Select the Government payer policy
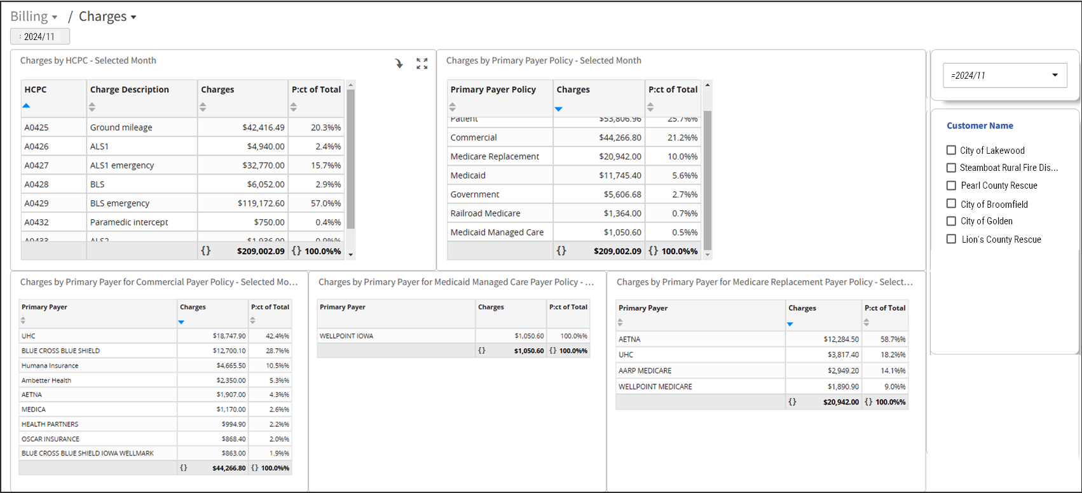 coord(500,194)
